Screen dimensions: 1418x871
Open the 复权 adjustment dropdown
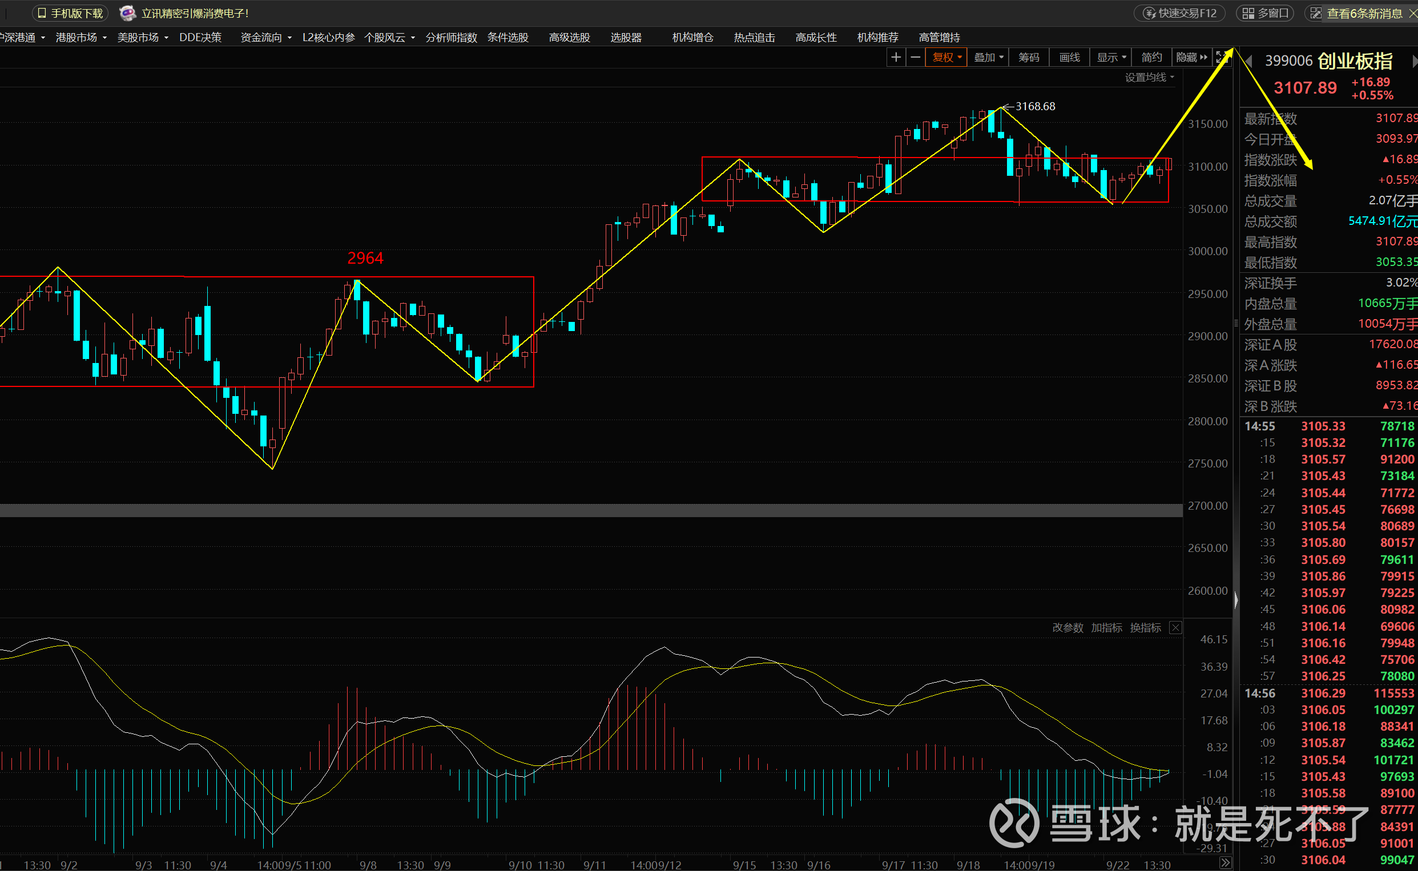(x=946, y=57)
